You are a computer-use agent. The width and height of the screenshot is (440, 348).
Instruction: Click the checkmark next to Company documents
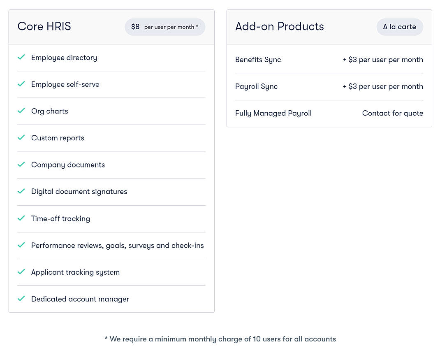(21, 165)
